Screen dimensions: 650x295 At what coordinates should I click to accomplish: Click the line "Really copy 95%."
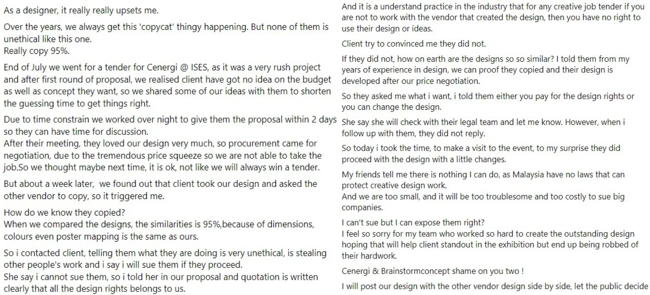point(37,50)
